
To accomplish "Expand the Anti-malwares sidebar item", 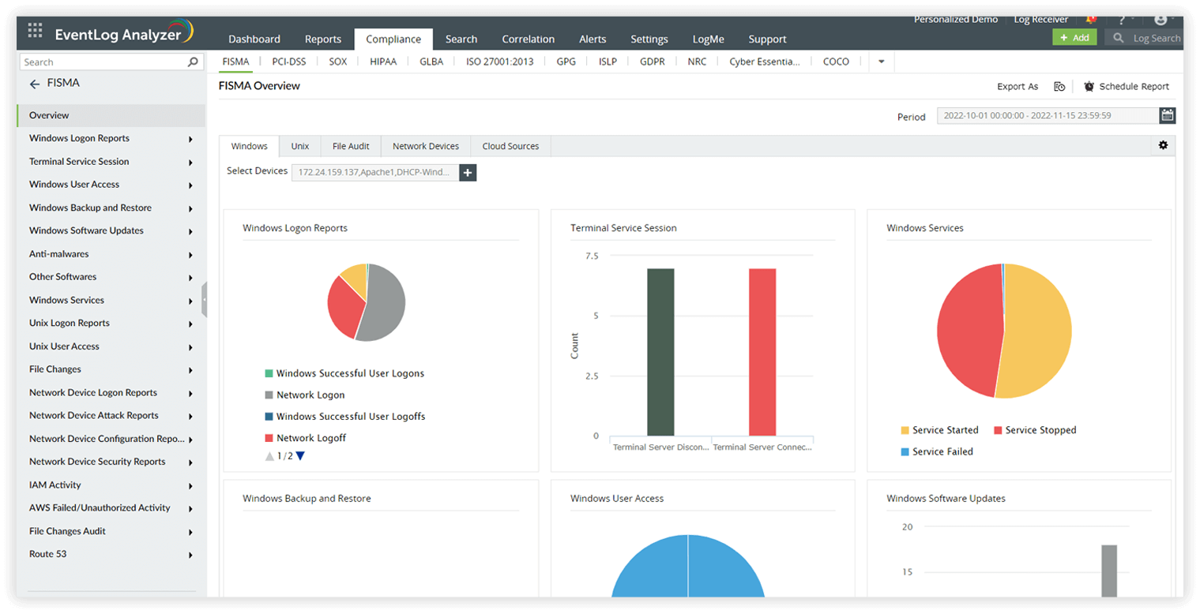I will coord(190,255).
